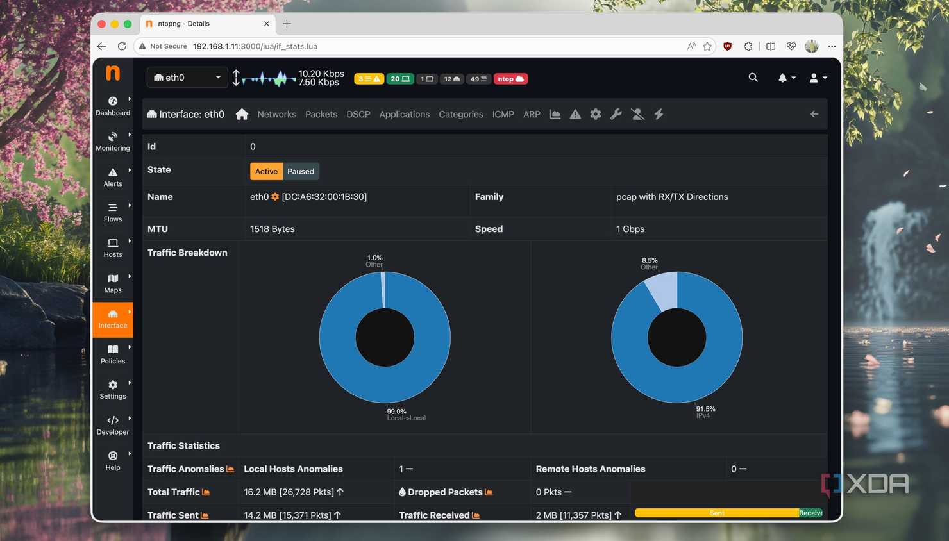Switch to the DSCP tab

point(358,114)
